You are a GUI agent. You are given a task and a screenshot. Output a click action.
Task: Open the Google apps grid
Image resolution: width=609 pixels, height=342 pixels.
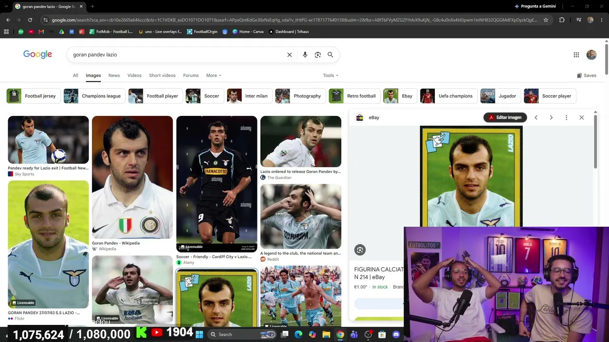[576, 55]
